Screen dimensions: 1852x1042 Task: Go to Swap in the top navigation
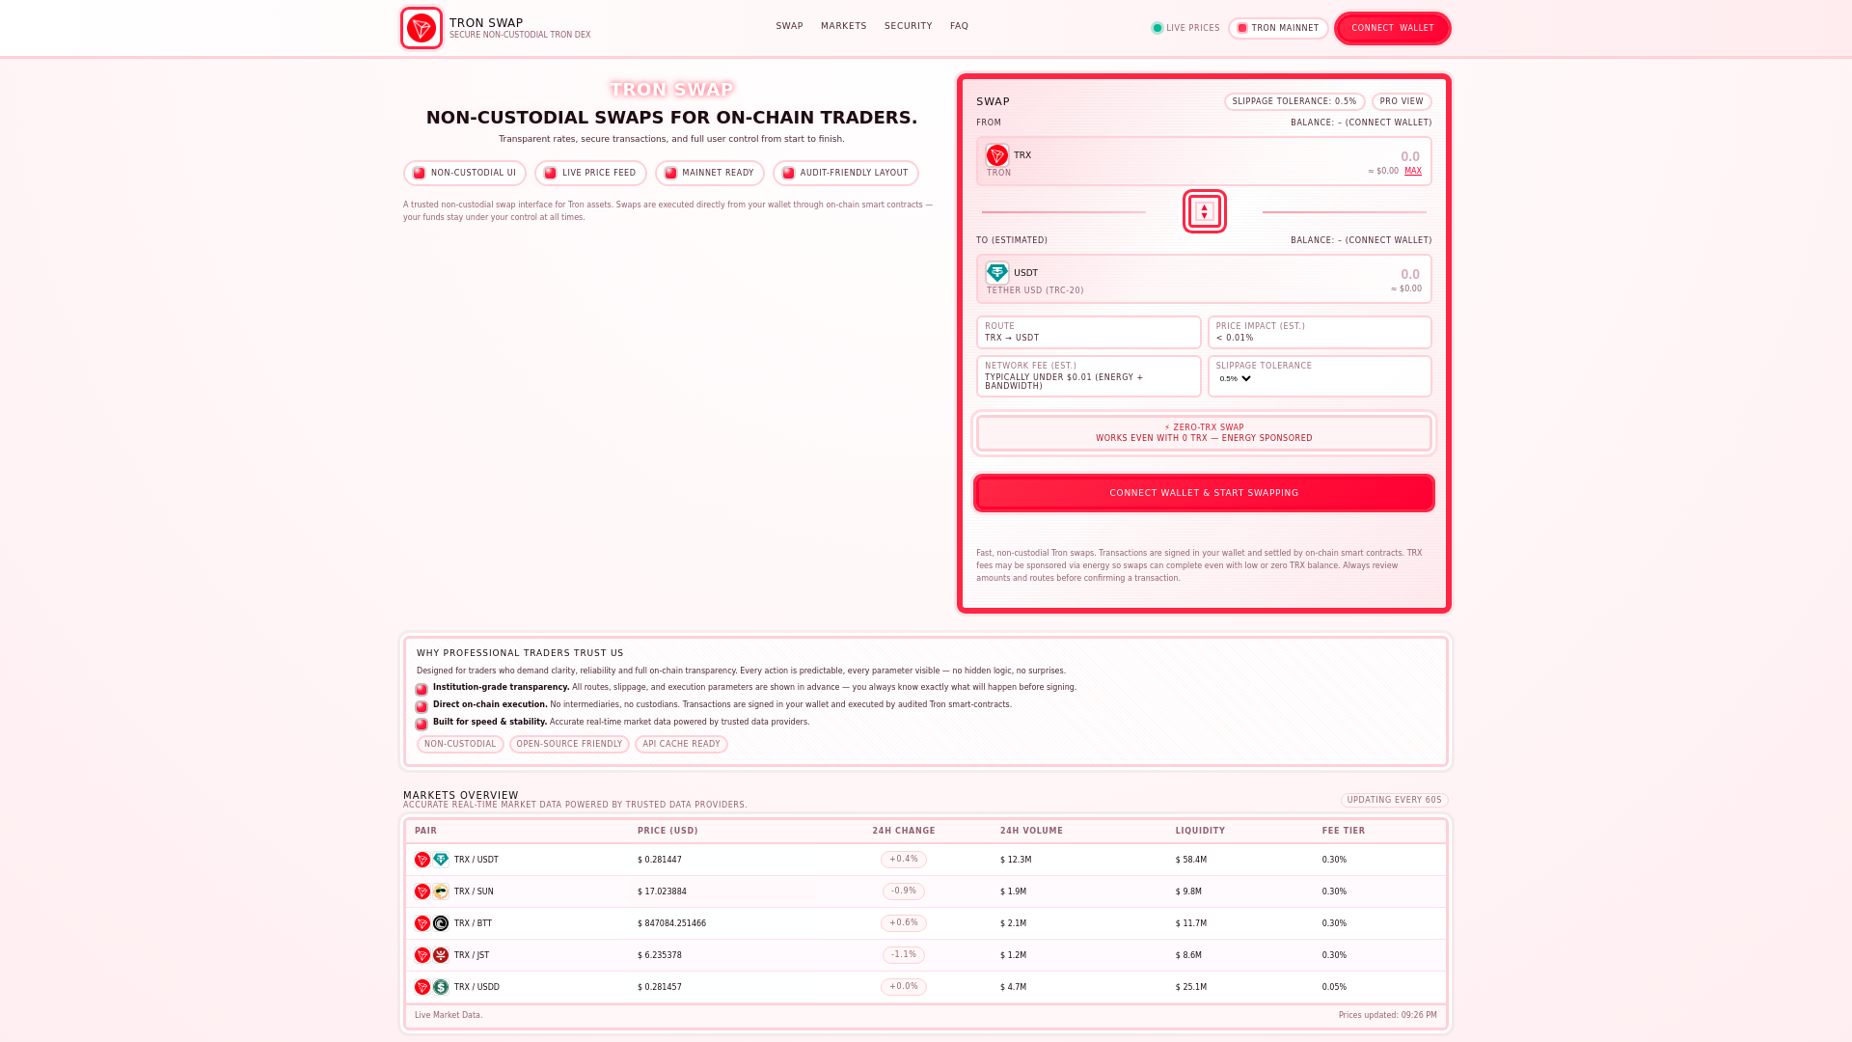(x=789, y=26)
